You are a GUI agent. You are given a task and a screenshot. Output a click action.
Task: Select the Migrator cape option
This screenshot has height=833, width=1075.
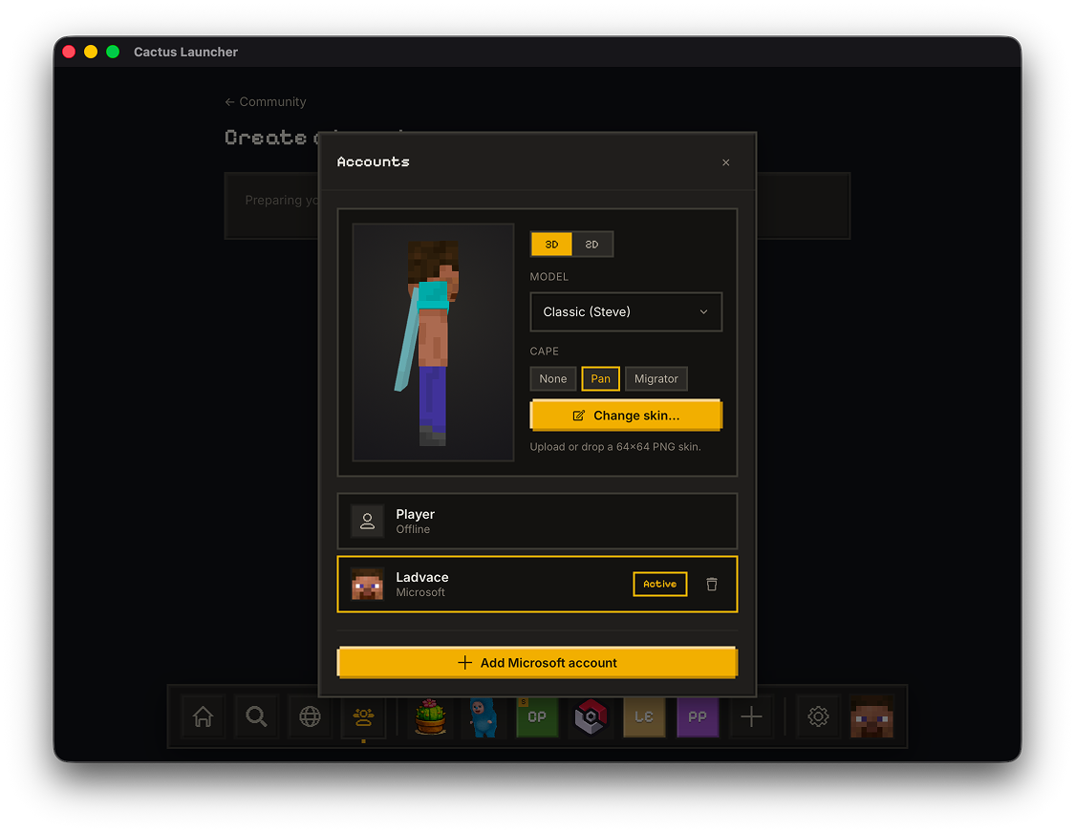[x=656, y=378]
